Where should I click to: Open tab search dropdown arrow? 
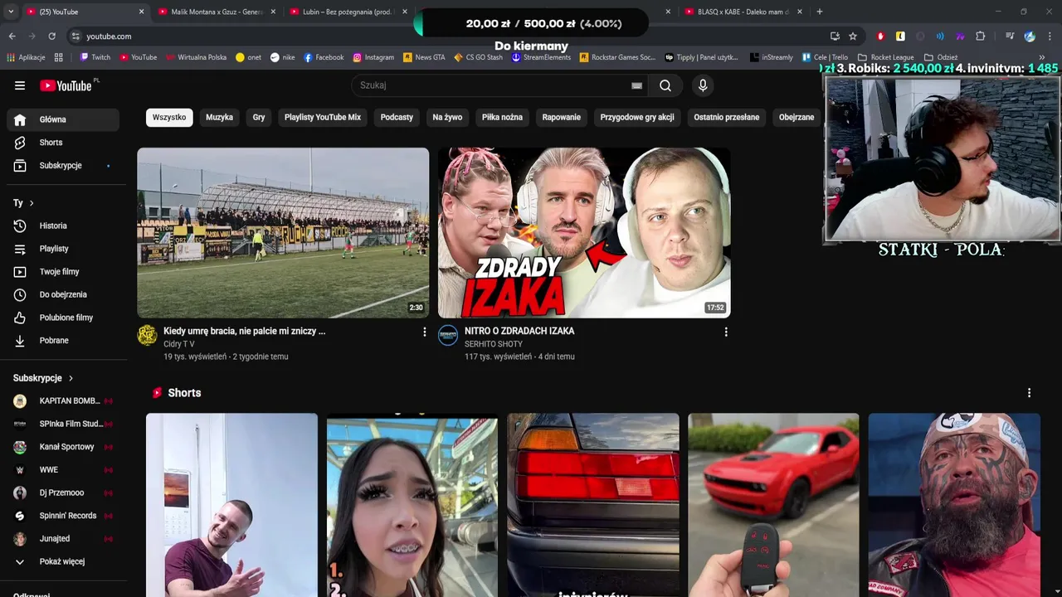(11, 12)
